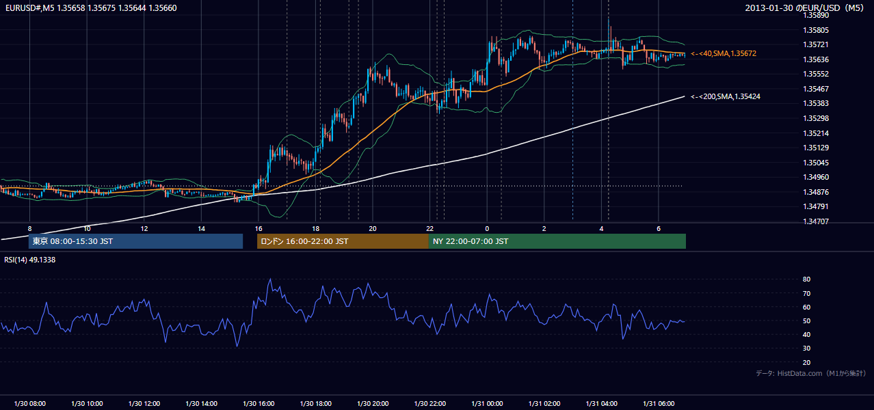Click price axis label 1.35890
Image resolution: width=874 pixels, height=410 pixels.
click(815, 15)
